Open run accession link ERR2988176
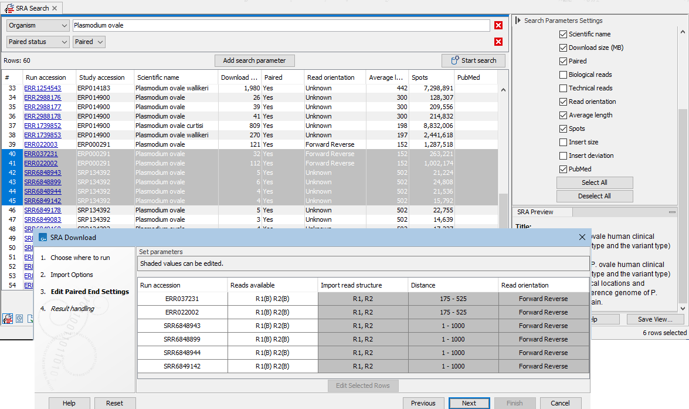Image resolution: width=689 pixels, height=409 pixels. 42,97
